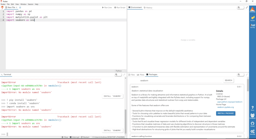
Task: Switch to the History tab
Action: 149,7
